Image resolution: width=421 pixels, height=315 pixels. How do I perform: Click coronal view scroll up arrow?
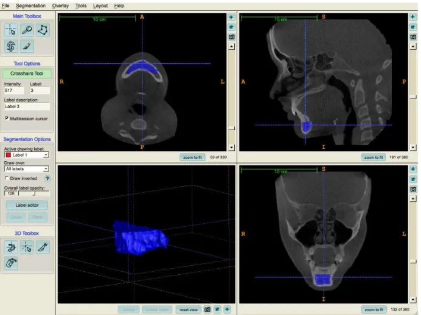tap(413, 199)
